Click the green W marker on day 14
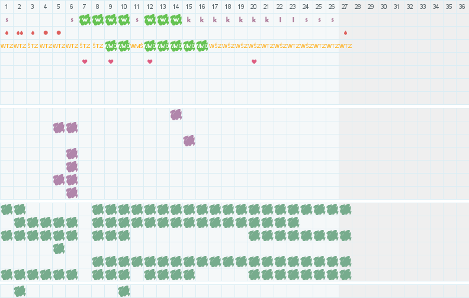Image resolution: width=469 pixels, height=298 pixels. click(176, 20)
